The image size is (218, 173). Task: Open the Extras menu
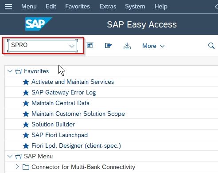pos(108,7)
